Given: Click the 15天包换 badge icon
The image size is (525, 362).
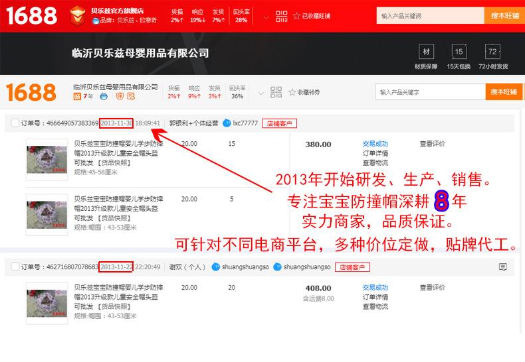Looking at the screenshot, I should pos(459,52).
